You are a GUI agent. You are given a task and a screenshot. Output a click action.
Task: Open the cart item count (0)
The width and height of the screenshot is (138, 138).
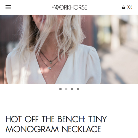tap(129, 7)
